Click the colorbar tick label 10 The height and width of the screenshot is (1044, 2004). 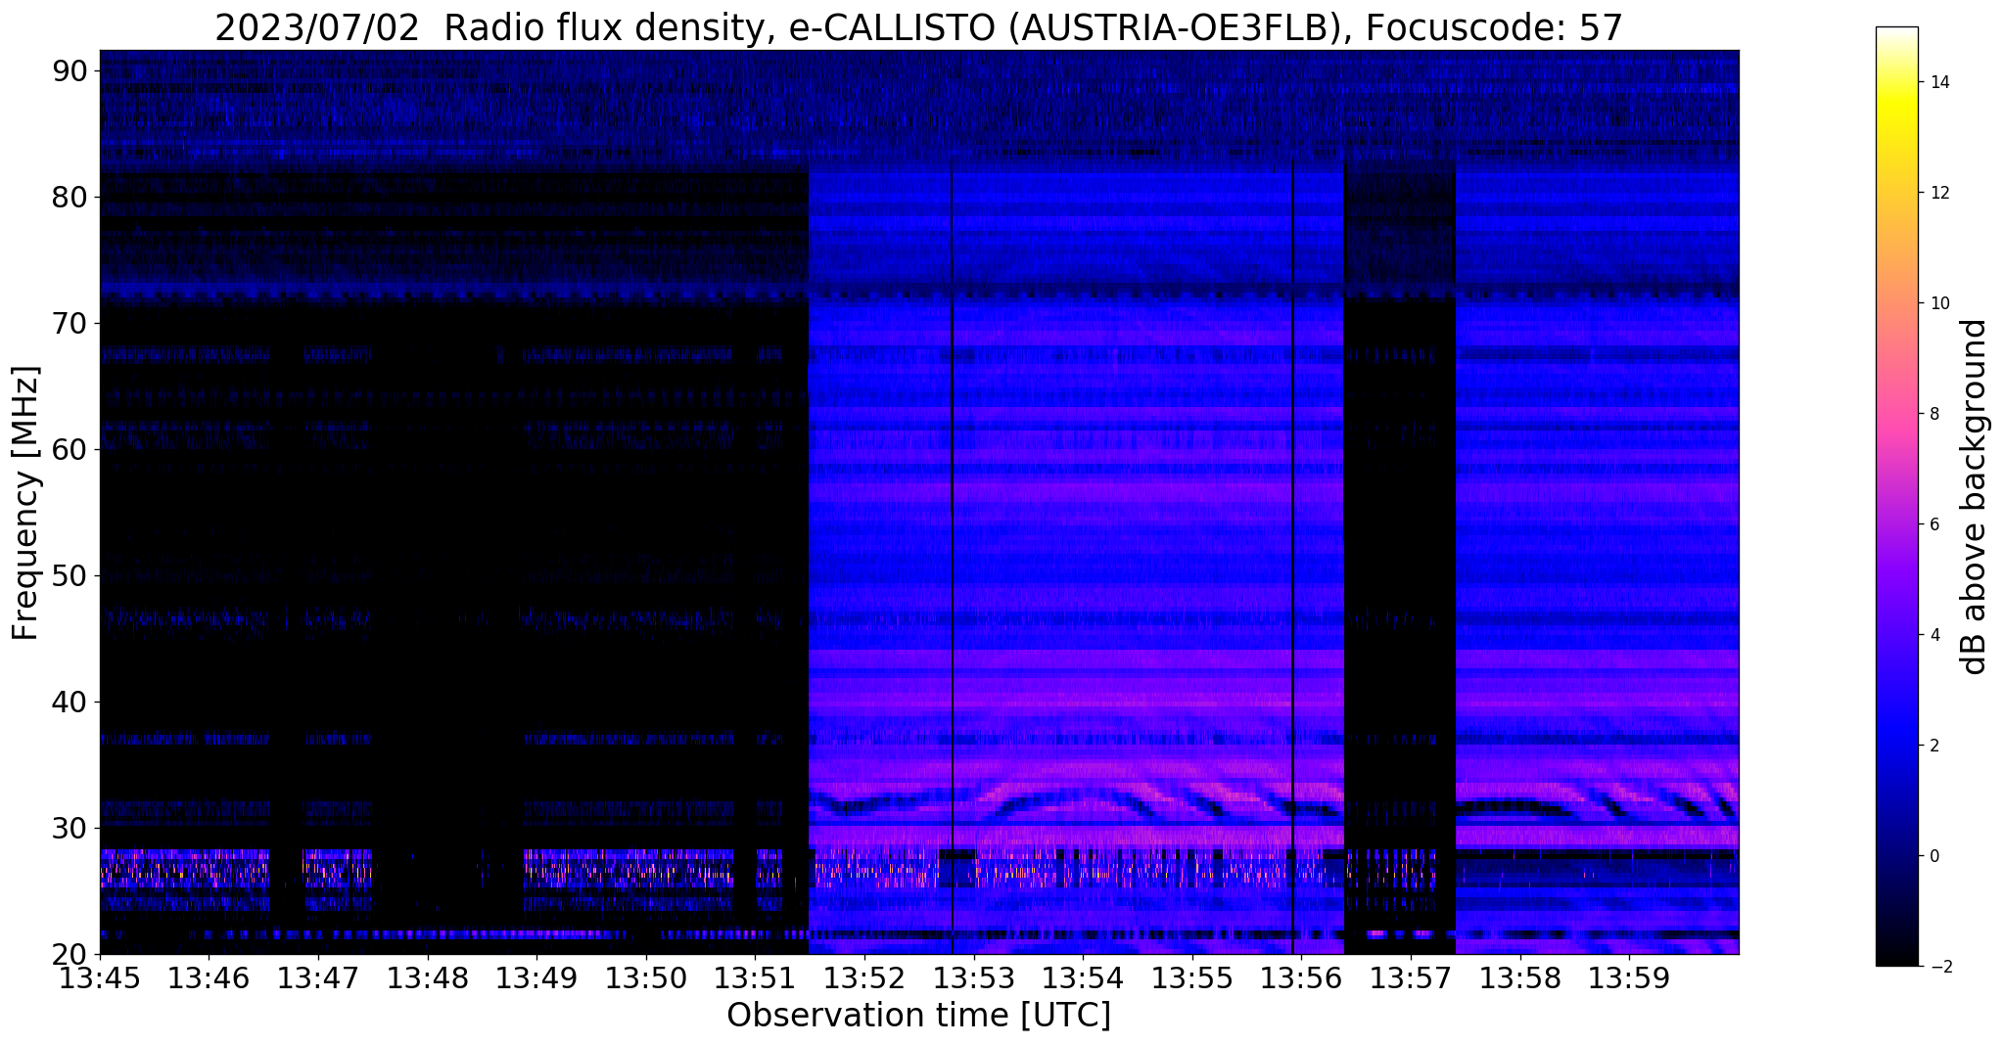point(1938,303)
